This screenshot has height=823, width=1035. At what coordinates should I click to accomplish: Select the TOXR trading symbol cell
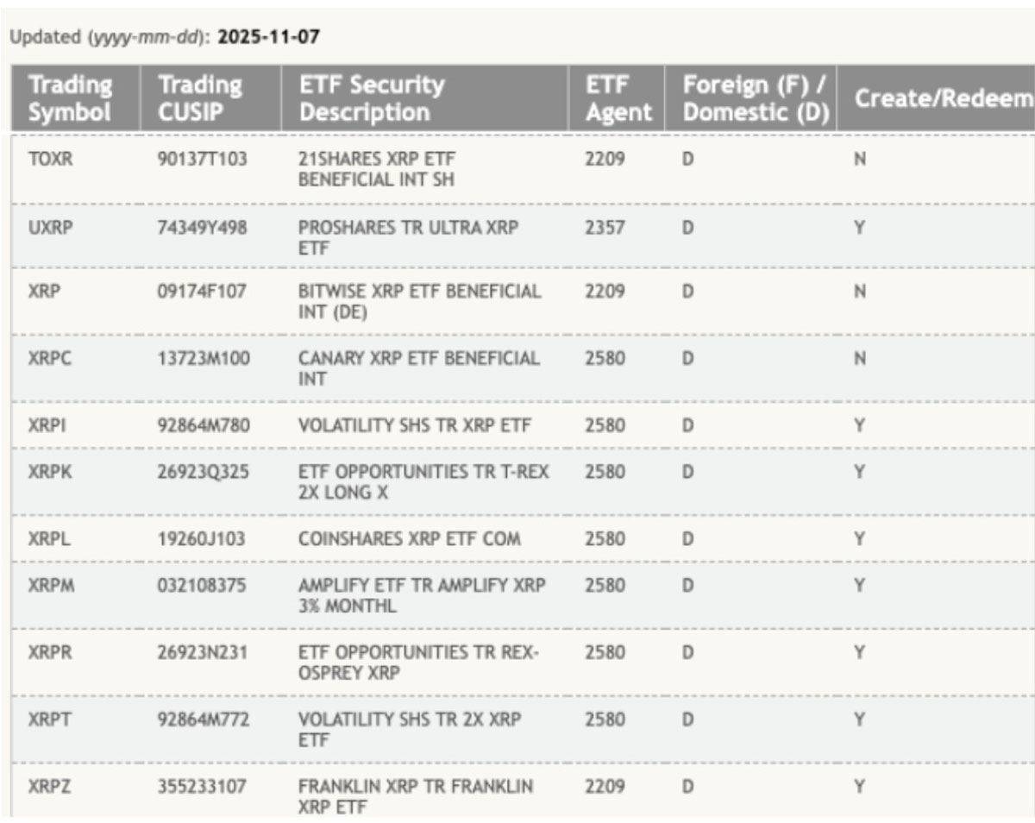point(50,160)
